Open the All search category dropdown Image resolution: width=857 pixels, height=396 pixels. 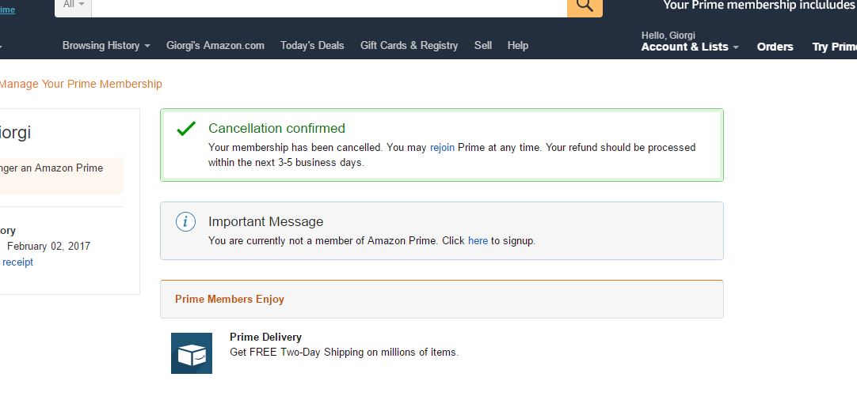click(73, 6)
